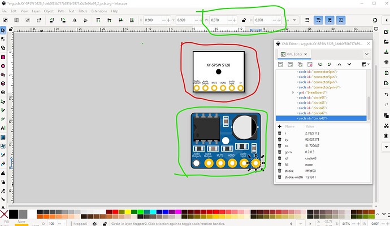Screen dimensions: 390x226
Task: Expand the breadboard group node
Action: point(293,92)
